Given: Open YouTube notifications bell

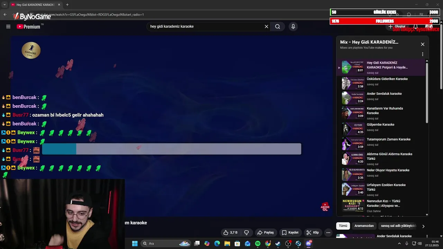Looking at the screenshot, I should [416, 27].
